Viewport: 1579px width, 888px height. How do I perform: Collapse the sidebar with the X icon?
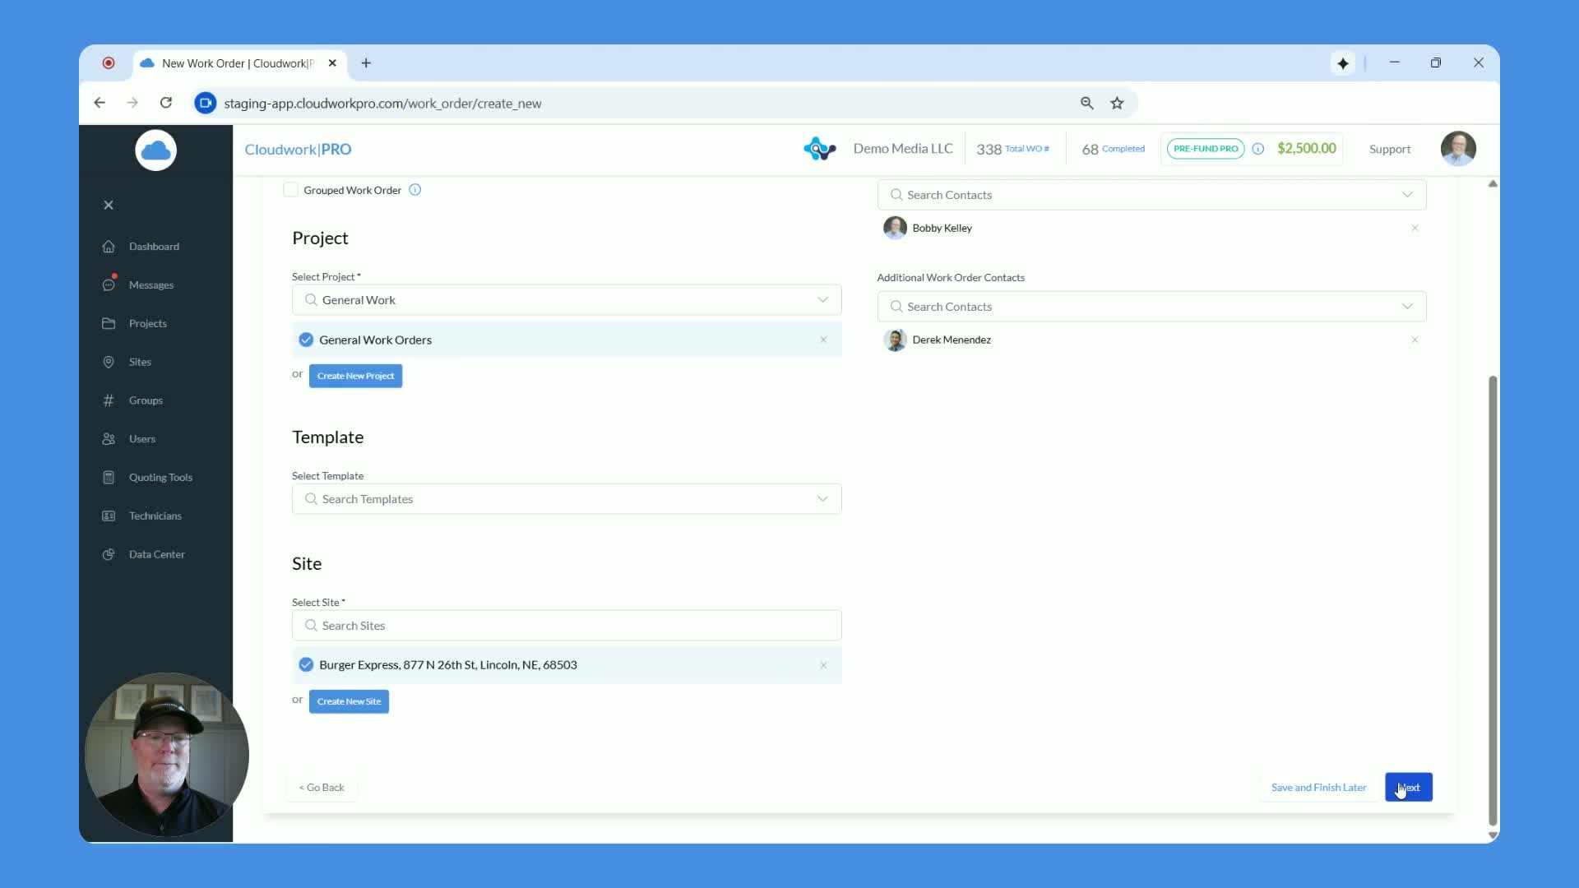(x=109, y=205)
